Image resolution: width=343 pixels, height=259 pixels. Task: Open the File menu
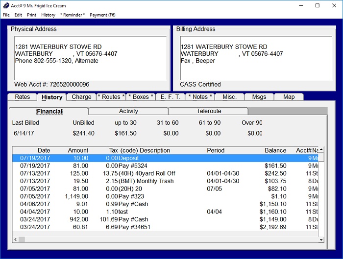click(6, 15)
